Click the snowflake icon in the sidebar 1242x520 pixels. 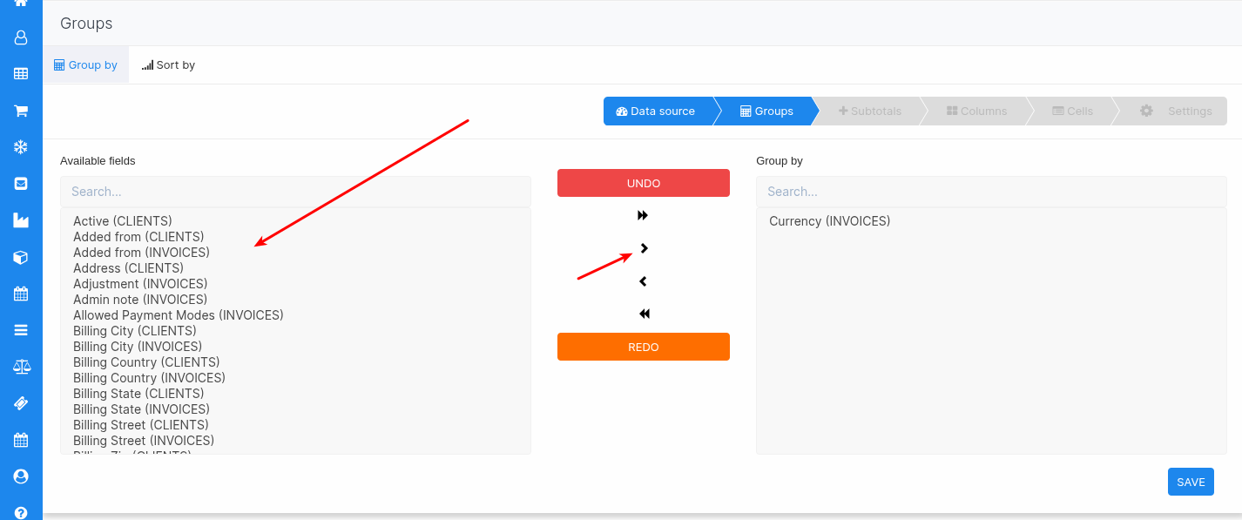coord(21,147)
